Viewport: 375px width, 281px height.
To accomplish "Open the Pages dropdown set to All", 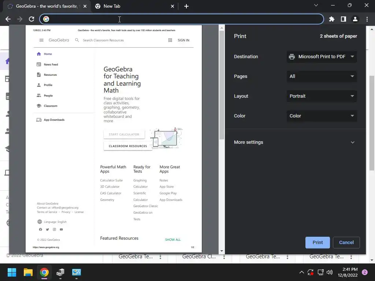I will [x=322, y=76].
